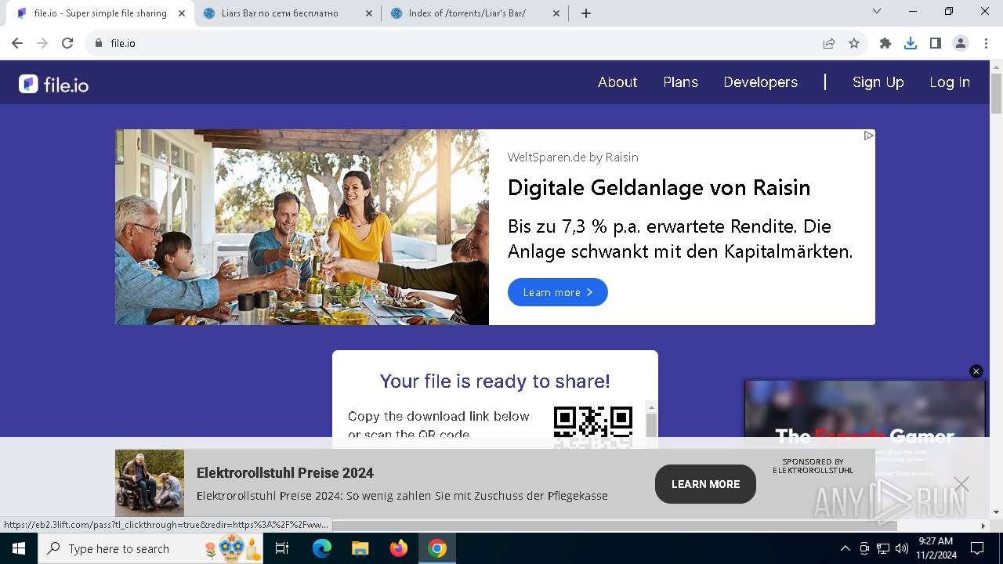Click the file.io logo in header
The width and height of the screenshot is (1003, 564).
tap(53, 84)
